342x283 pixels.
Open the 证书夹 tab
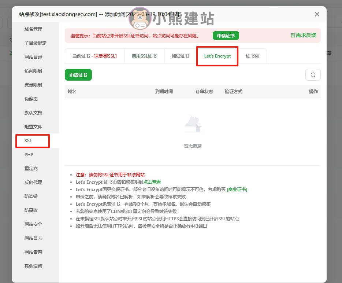click(252, 56)
